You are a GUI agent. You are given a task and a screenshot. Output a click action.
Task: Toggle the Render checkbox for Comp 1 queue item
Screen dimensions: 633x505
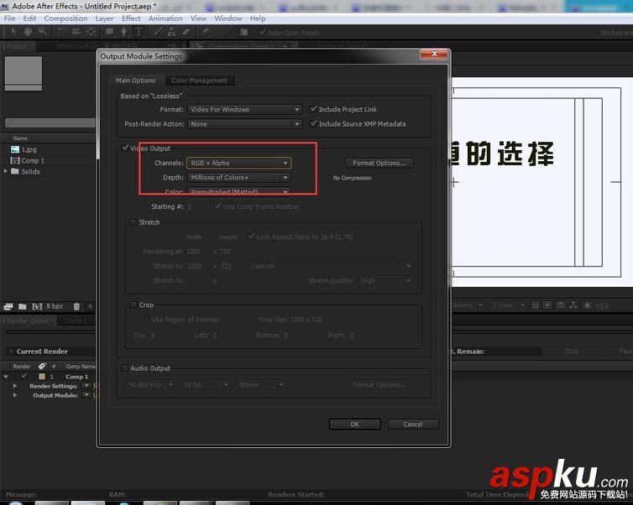click(x=24, y=376)
